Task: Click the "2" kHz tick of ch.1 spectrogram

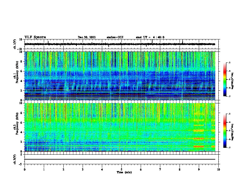Action: coord(21,91)
